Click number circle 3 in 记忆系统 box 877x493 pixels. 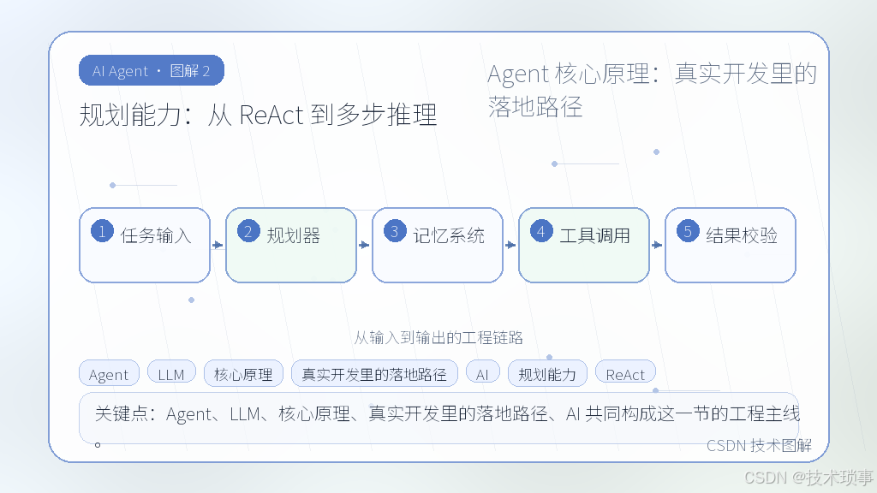click(395, 231)
